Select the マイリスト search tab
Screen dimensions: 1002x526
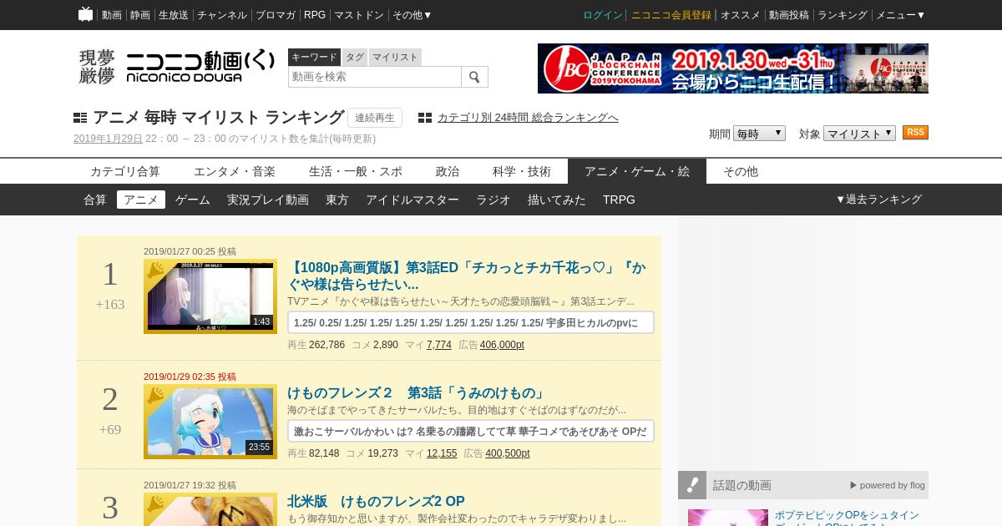[395, 57]
